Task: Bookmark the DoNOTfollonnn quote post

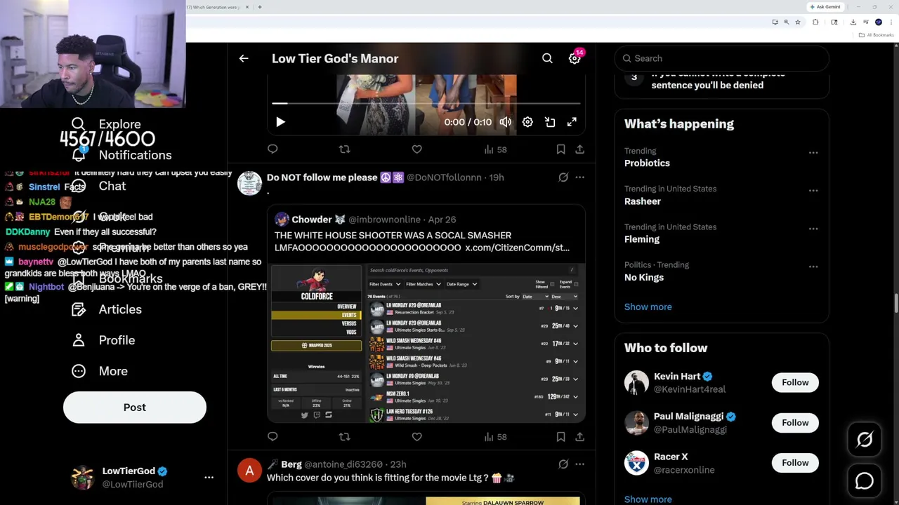Action: 560,437
